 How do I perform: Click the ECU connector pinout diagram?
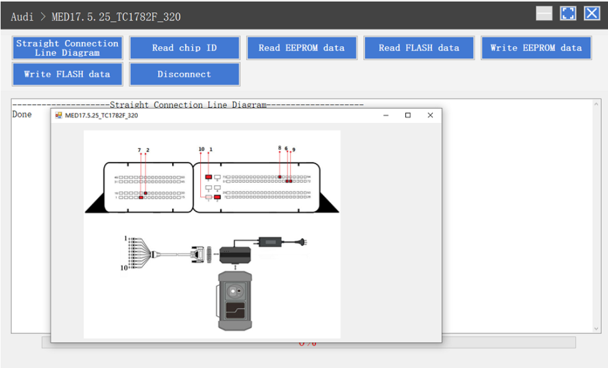tap(212, 180)
